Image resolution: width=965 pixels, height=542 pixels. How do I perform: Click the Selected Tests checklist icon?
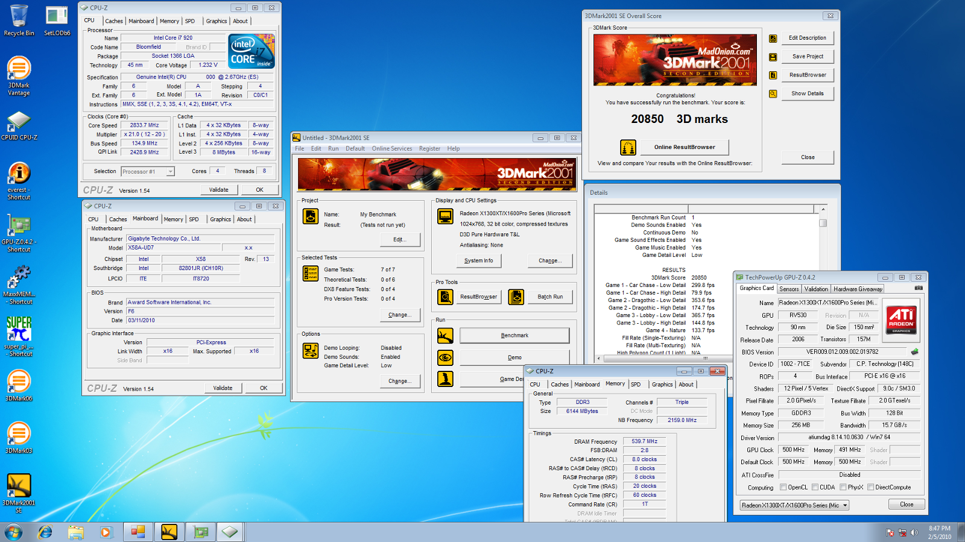click(x=311, y=273)
